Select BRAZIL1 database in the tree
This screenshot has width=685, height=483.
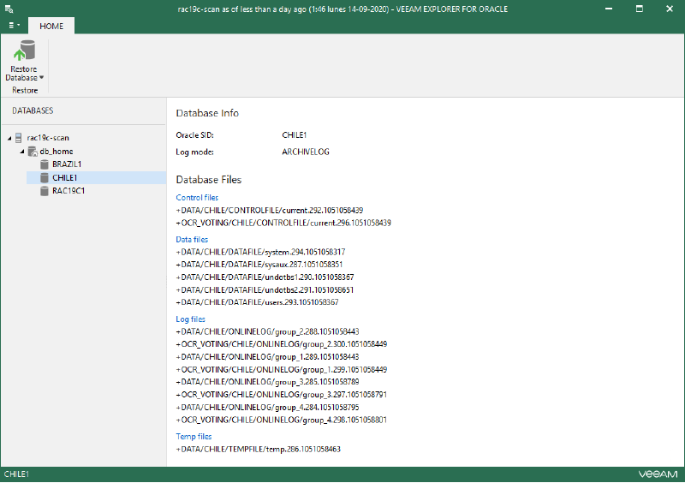coord(67,164)
